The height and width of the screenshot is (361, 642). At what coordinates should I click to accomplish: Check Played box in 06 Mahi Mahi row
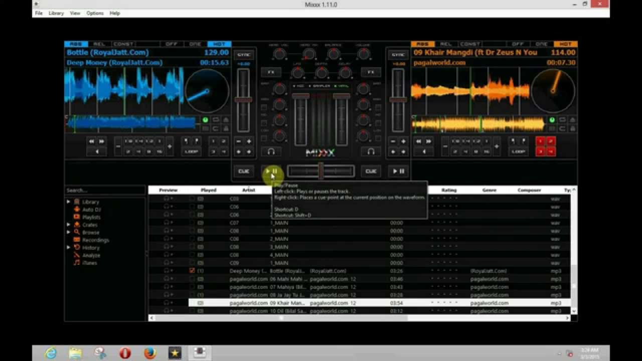tap(192, 279)
